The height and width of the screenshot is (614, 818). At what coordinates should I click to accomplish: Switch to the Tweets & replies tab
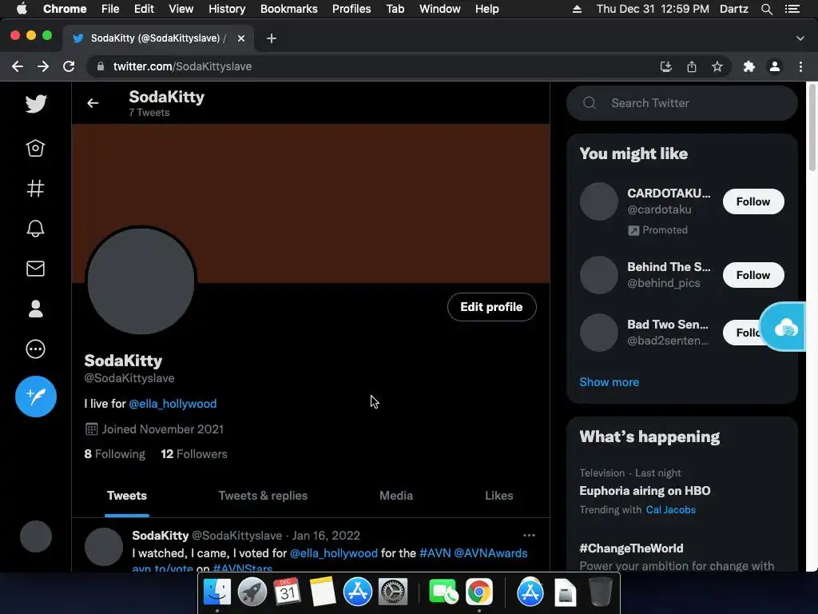[x=263, y=496]
